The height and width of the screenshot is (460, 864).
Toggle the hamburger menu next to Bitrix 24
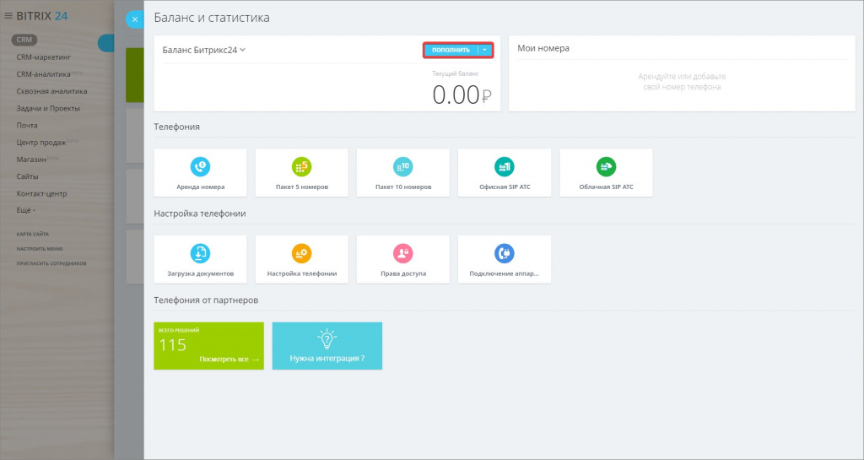[x=8, y=15]
